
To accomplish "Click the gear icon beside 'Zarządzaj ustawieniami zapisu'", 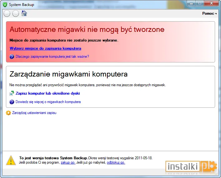I will (x=8, y=113).
